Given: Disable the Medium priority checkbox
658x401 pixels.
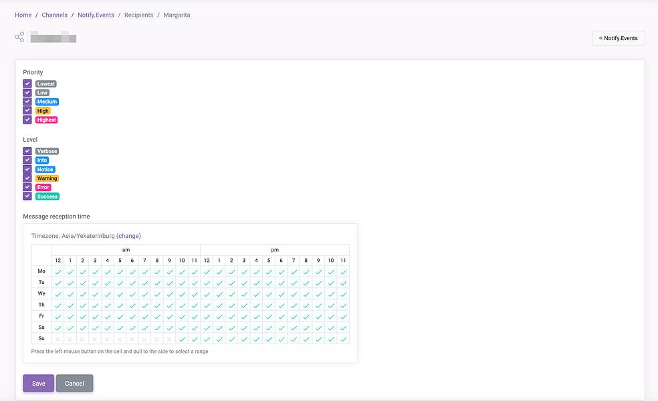Looking at the screenshot, I should pyautogui.click(x=27, y=101).
